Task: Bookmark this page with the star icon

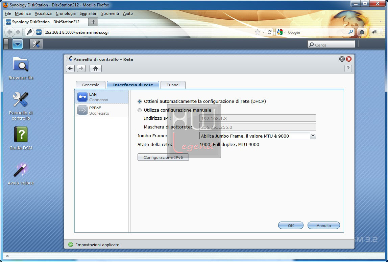Action: coord(258,32)
